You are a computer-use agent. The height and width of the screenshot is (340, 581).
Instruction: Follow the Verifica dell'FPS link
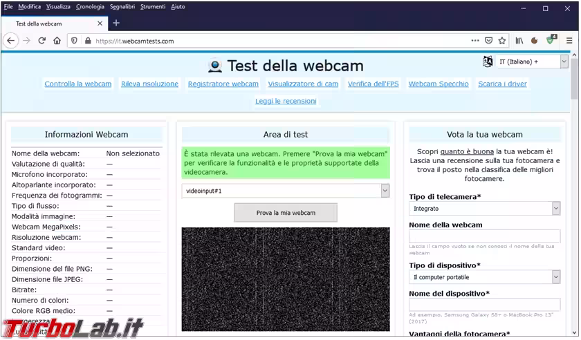[x=373, y=84]
